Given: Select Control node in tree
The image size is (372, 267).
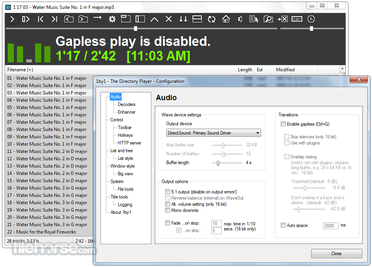Looking at the screenshot, I should point(116,120).
